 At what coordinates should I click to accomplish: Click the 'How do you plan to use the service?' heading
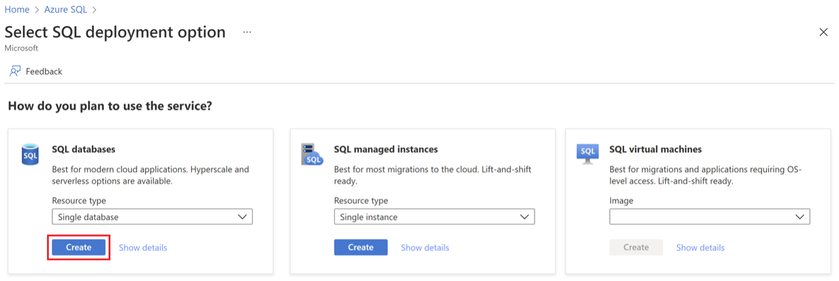coord(110,106)
